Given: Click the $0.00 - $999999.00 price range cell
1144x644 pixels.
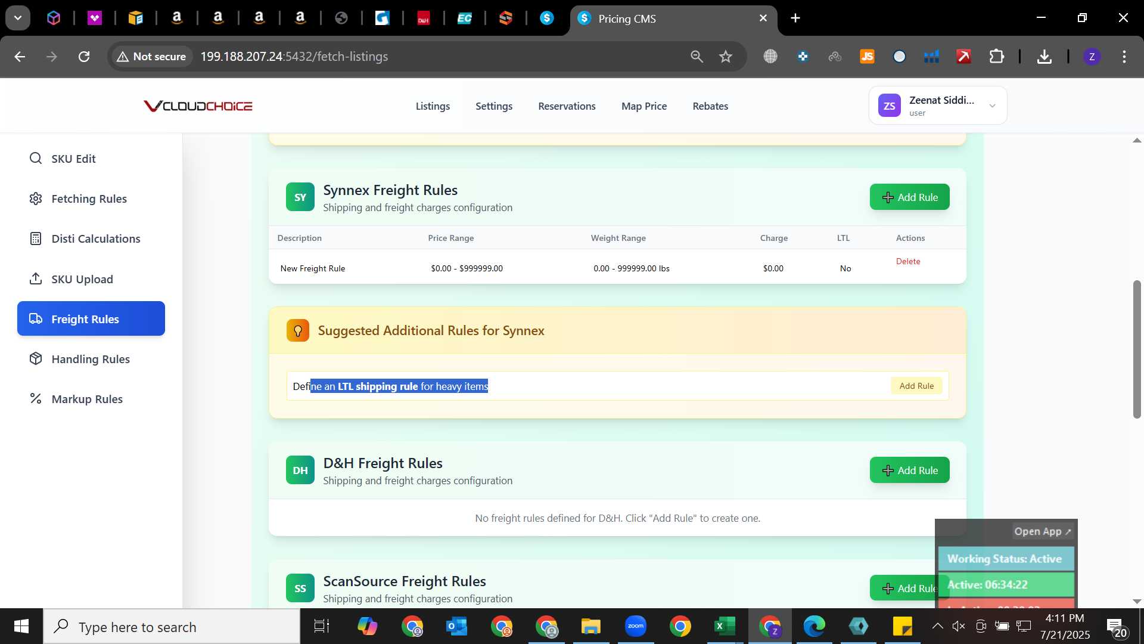Looking at the screenshot, I should click(x=467, y=268).
